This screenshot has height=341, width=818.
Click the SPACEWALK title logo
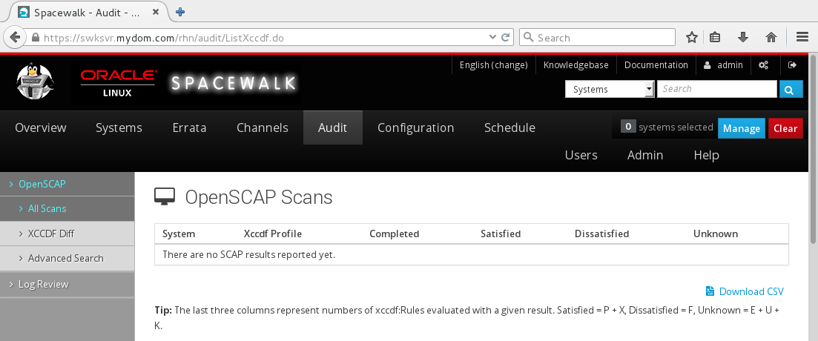point(233,83)
